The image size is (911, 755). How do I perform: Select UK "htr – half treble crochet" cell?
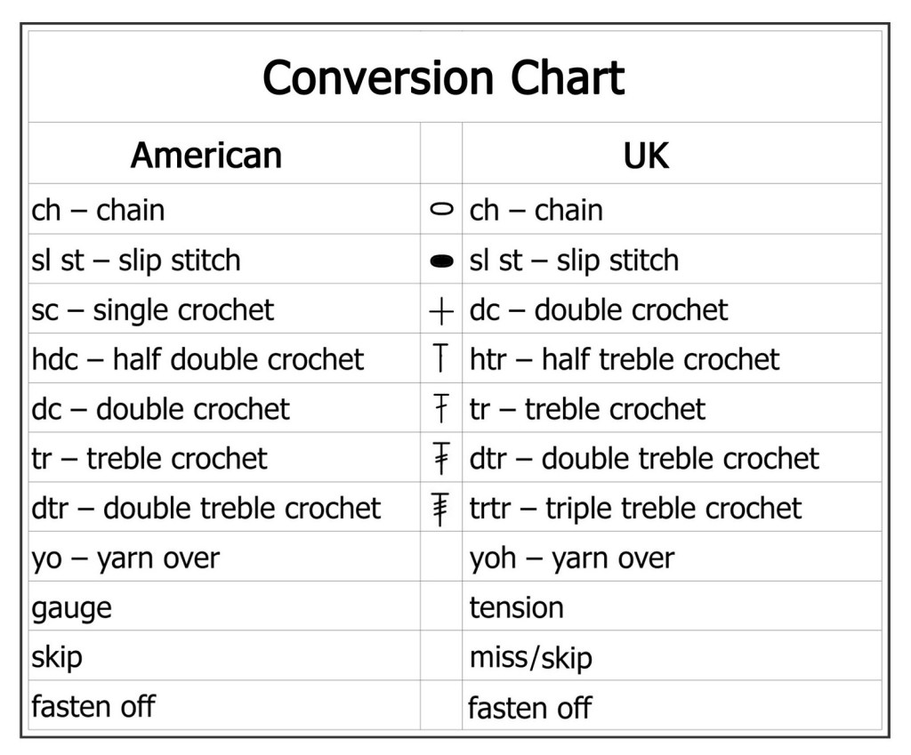click(624, 359)
